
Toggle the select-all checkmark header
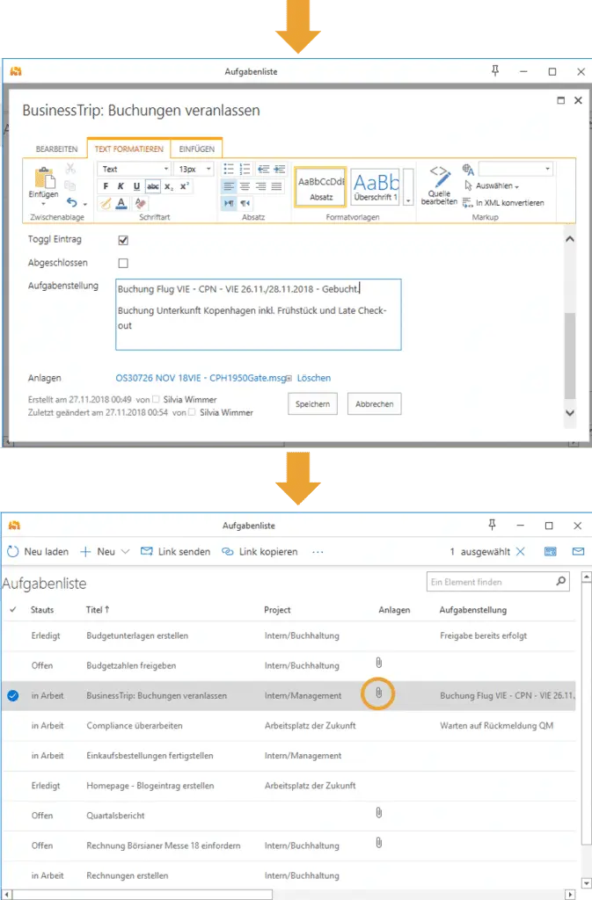12,610
